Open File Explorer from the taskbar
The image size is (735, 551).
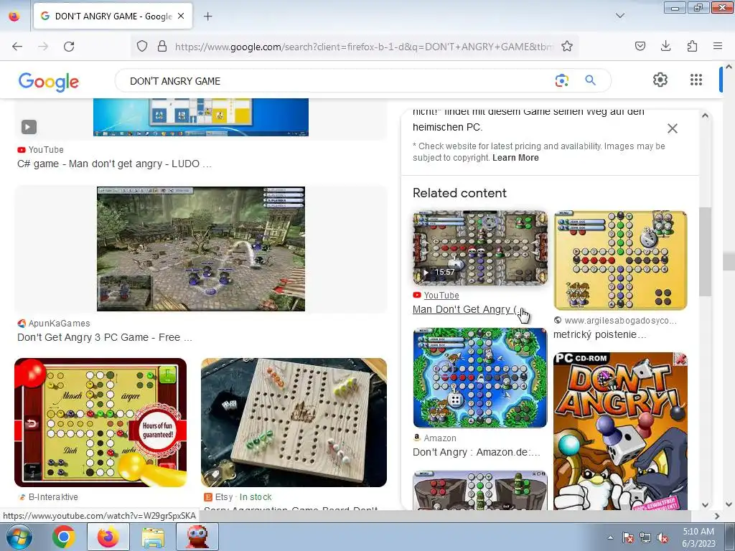tap(153, 537)
